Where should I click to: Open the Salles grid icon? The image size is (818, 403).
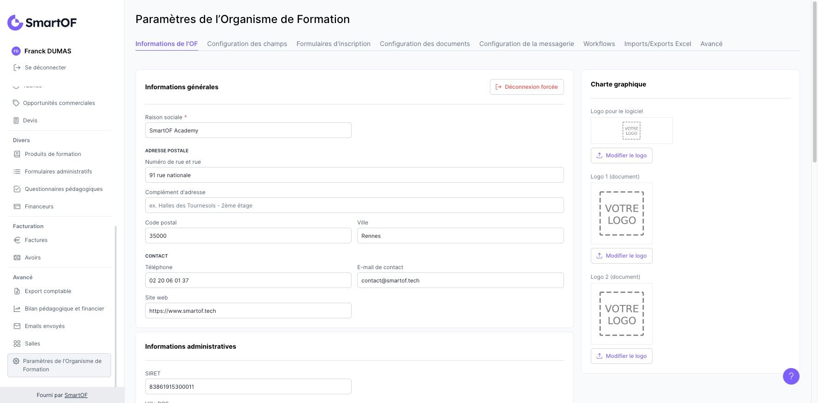[x=17, y=344]
